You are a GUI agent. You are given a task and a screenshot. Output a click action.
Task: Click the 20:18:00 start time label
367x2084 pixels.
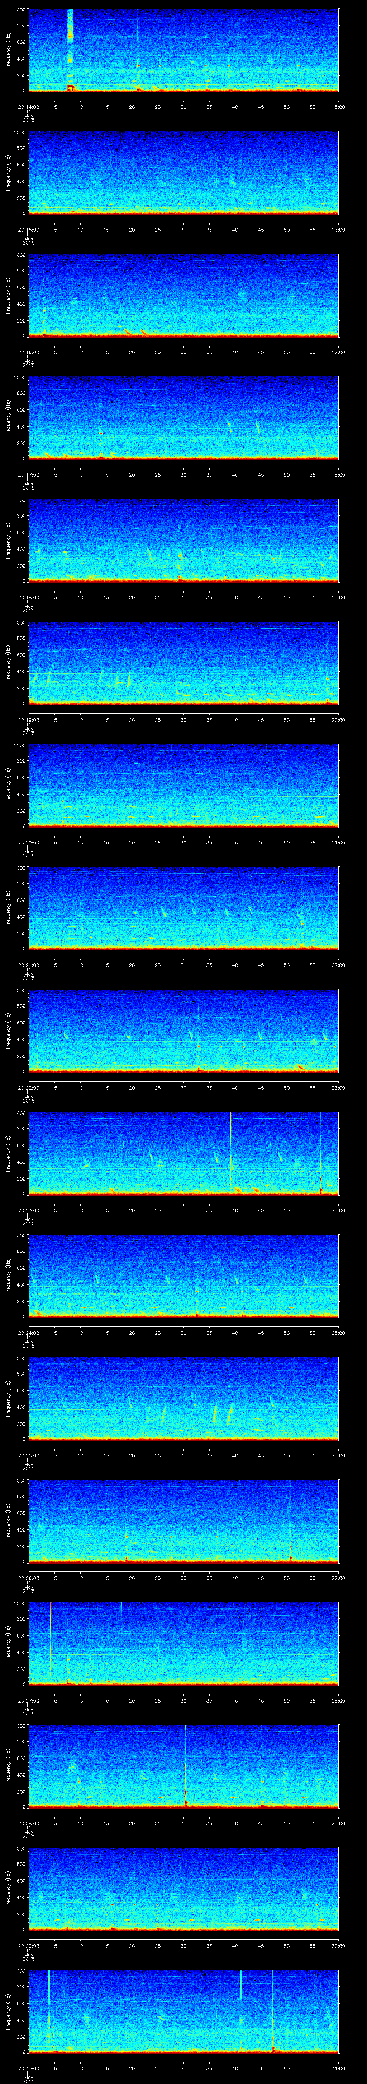click(x=28, y=597)
